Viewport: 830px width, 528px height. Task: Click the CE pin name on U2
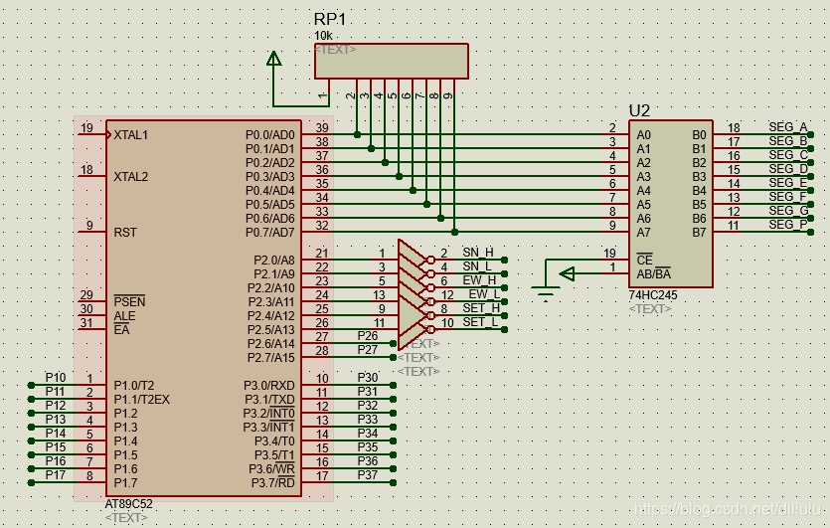[x=644, y=261]
